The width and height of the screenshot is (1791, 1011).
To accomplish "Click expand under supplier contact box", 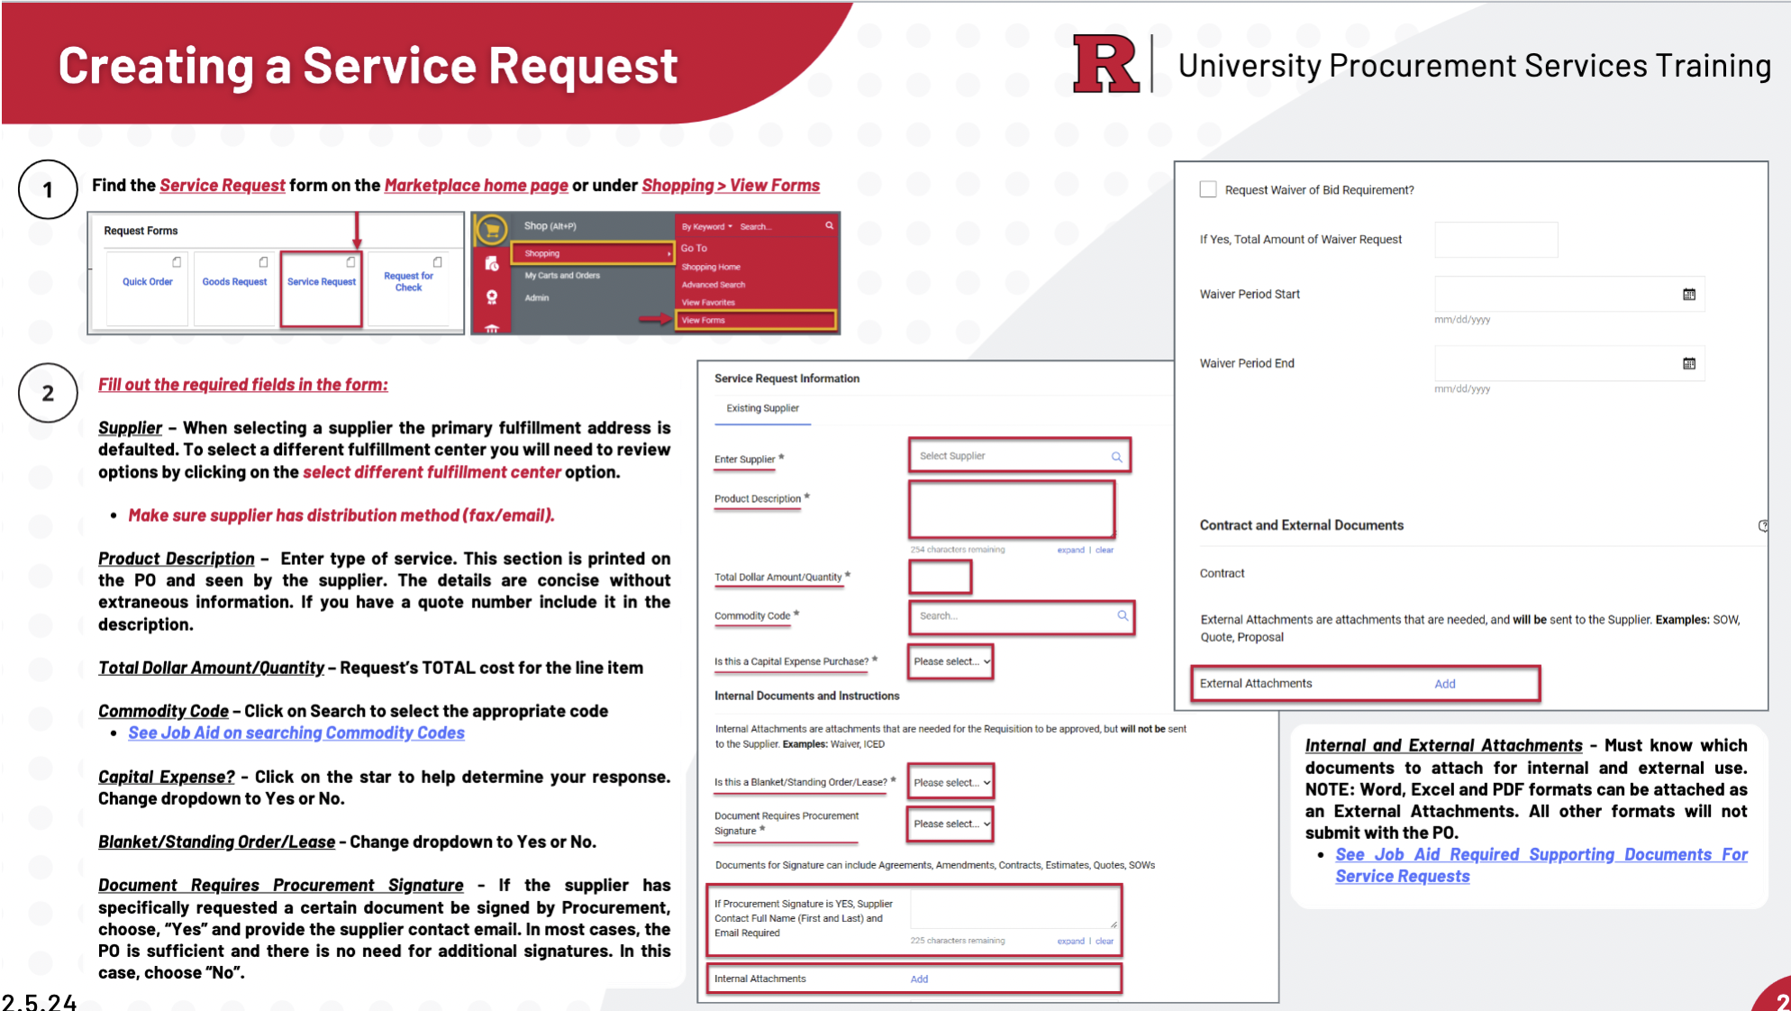I will point(1070,942).
